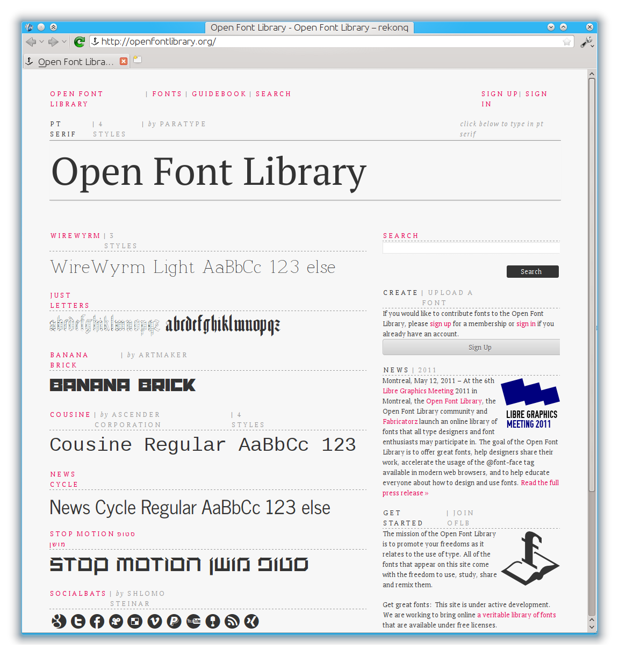Expand the back history dropdown arrow

pyautogui.click(x=41, y=42)
